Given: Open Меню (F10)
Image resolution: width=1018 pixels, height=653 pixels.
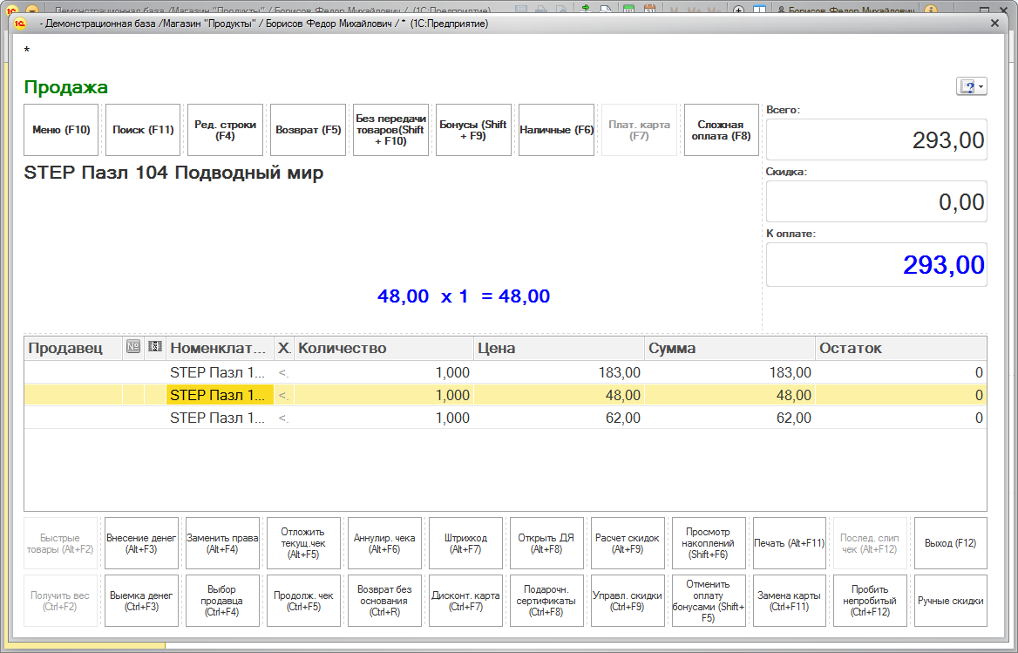Looking at the screenshot, I should [x=61, y=130].
